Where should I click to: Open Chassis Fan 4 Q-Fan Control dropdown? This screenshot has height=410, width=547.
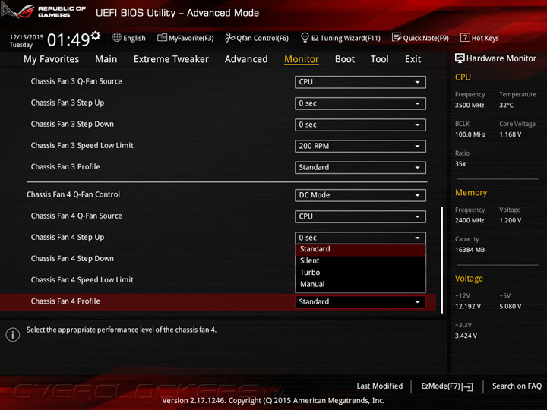coord(360,195)
